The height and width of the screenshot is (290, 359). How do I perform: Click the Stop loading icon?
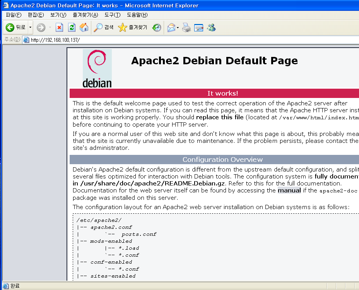click(x=59, y=27)
